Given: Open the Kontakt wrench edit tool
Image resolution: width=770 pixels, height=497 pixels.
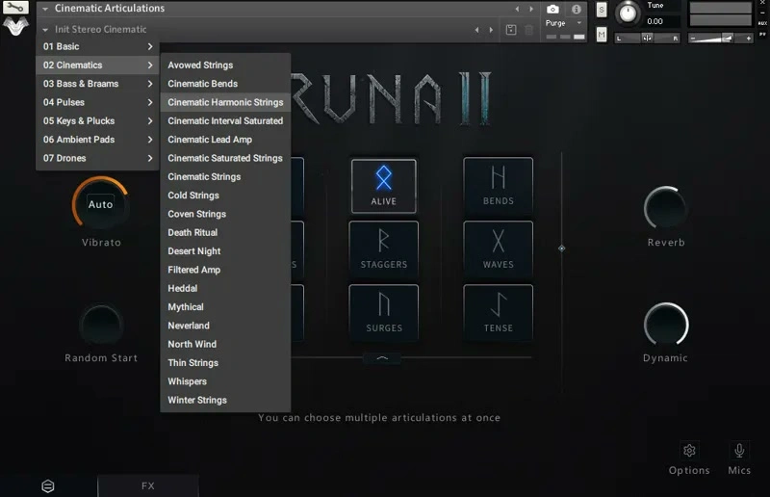Looking at the screenshot, I should (15, 8).
